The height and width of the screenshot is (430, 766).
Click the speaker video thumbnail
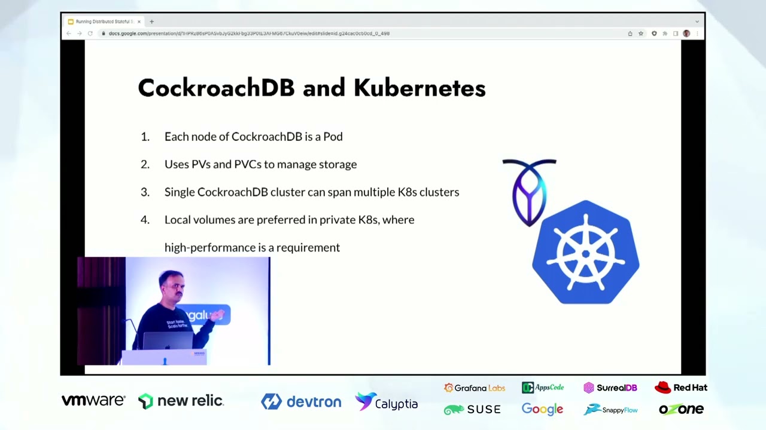(174, 311)
